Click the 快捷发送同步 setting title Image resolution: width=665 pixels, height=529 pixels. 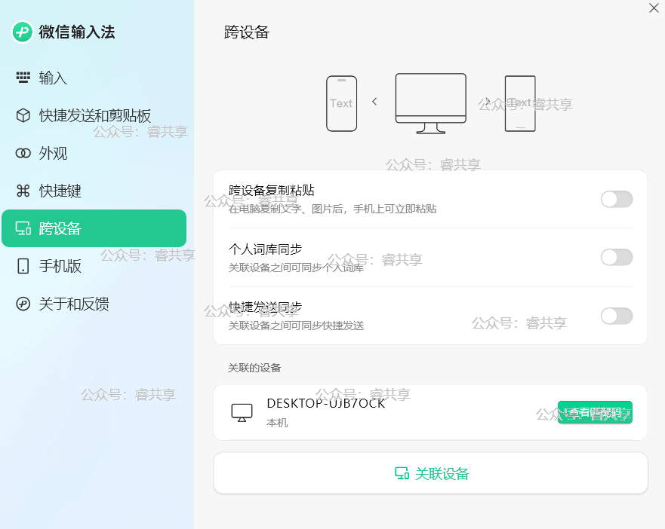coord(265,307)
